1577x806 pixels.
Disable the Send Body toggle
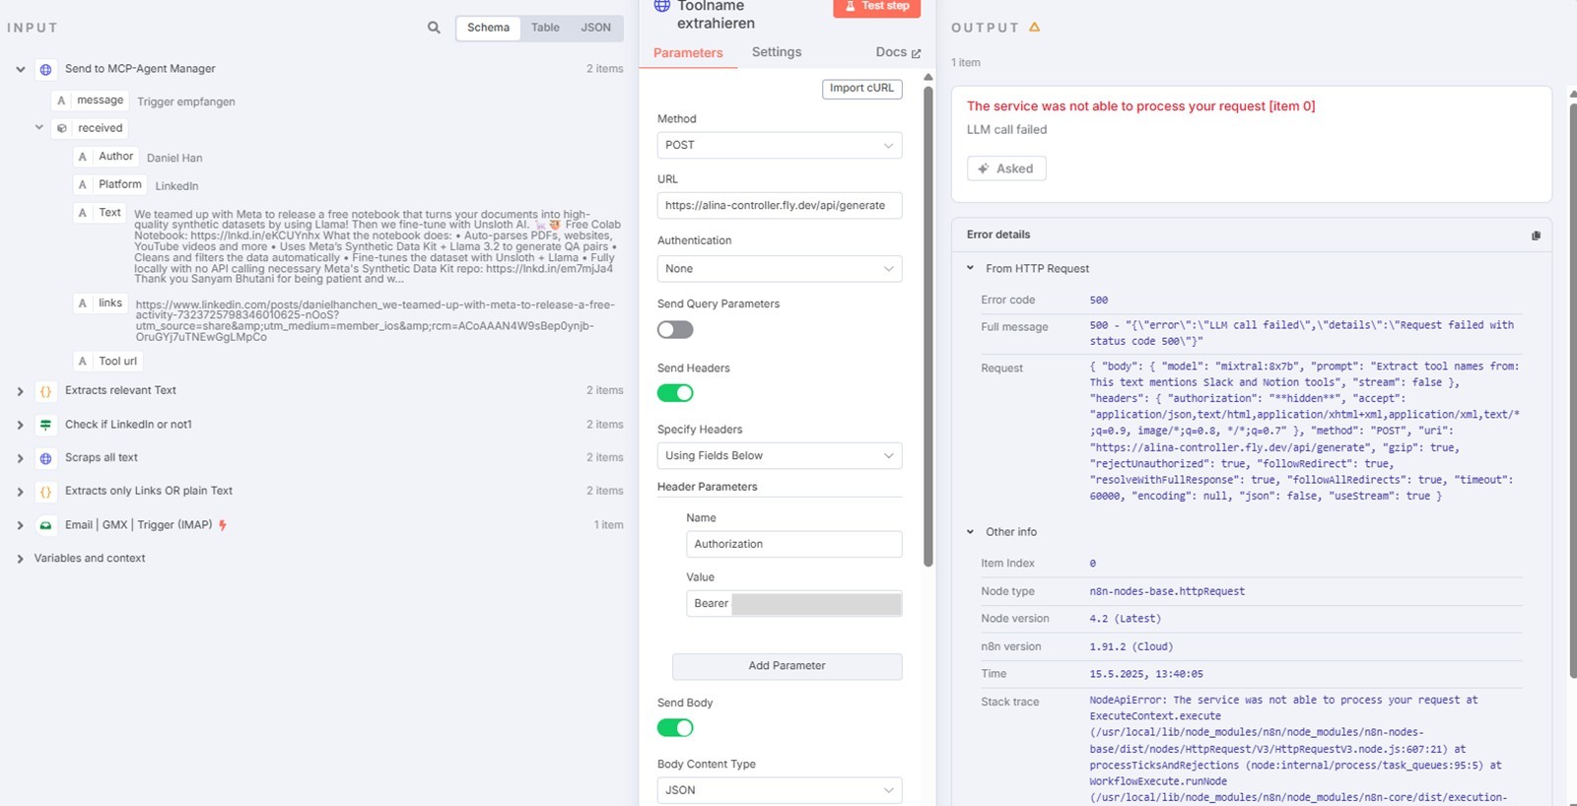click(x=675, y=728)
